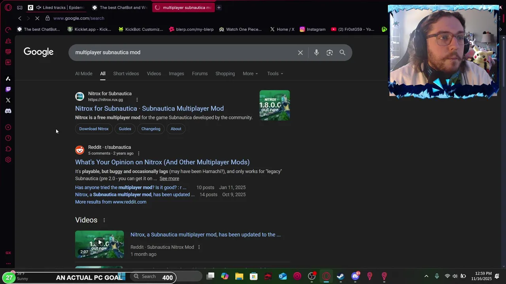Open options menu for Reddit result
Image resolution: width=506 pixels, height=284 pixels.
pos(138,153)
